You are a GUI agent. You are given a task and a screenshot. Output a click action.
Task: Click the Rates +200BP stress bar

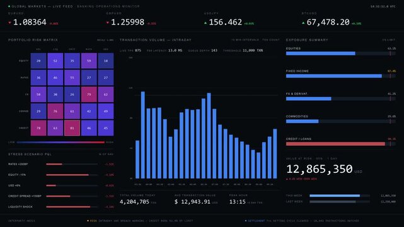72,164
